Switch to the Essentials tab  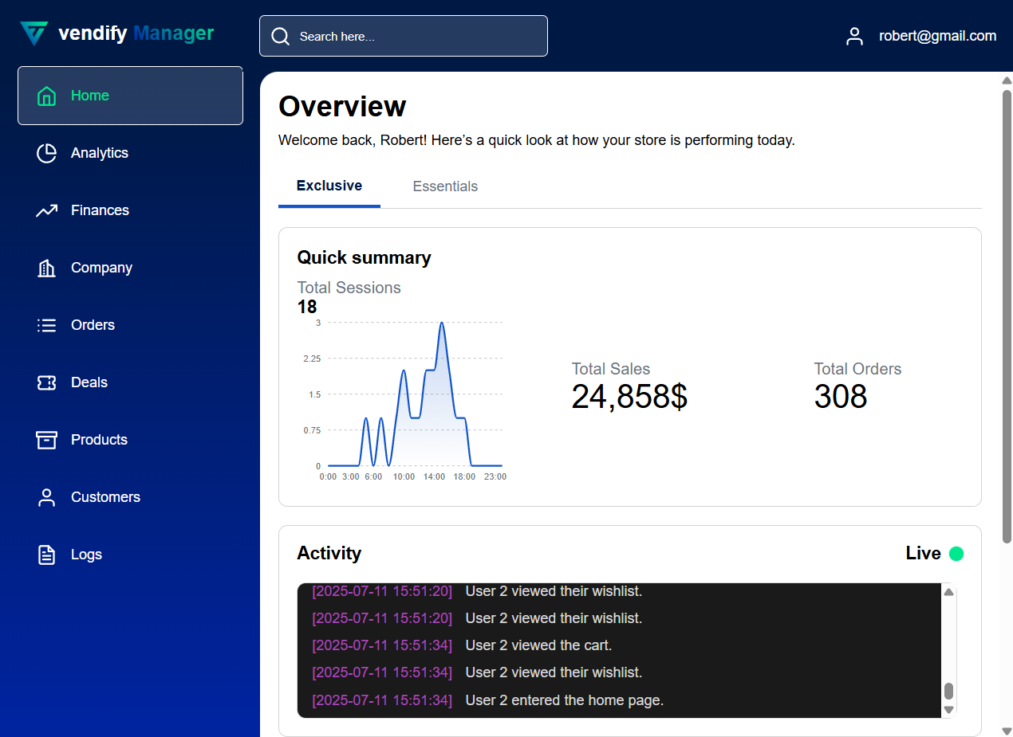pyautogui.click(x=445, y=186)
